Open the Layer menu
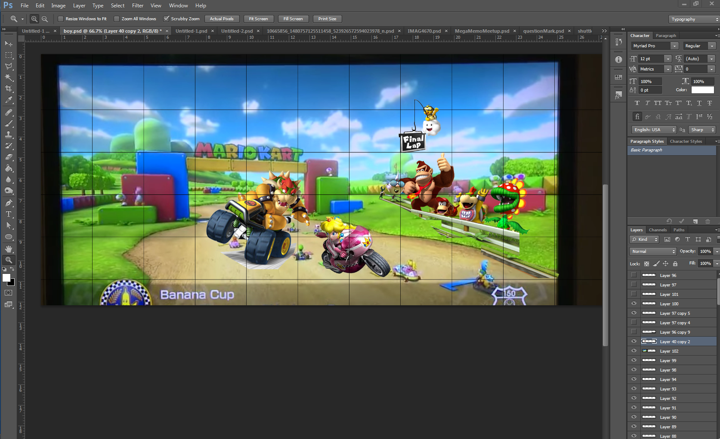 point(79,6)
